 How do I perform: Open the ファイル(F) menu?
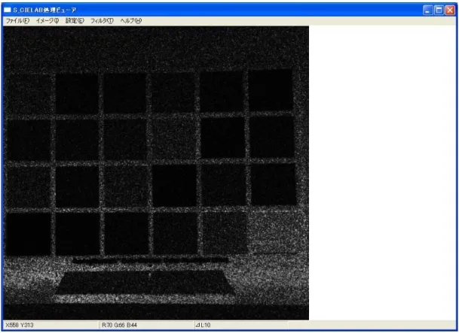click(x=17, y=21)
